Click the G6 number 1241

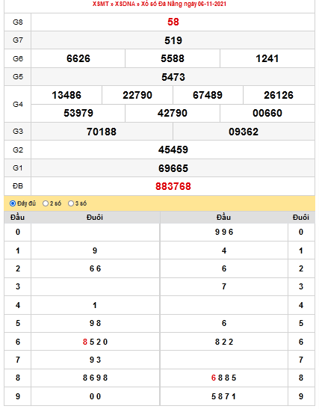click(267, 58)
